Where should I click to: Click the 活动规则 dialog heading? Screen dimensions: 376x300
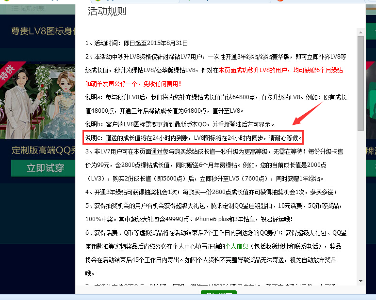pyautogui.click(x=107, y=11)
